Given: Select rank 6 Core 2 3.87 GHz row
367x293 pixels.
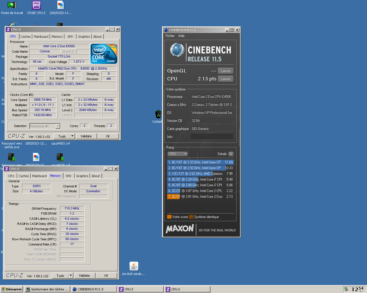Looking at the screenshot, I should click(200, 191).
